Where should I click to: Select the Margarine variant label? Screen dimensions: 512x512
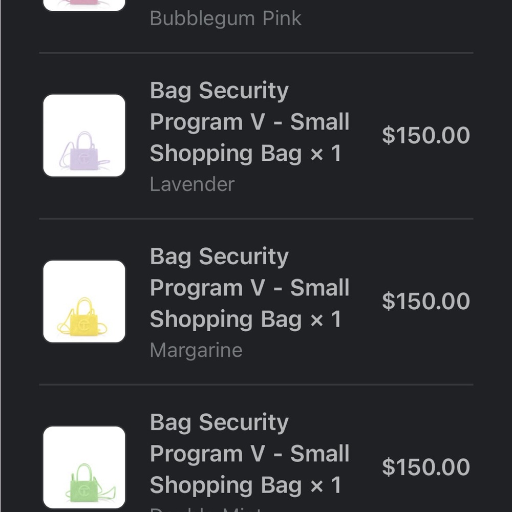coord(196,350)
